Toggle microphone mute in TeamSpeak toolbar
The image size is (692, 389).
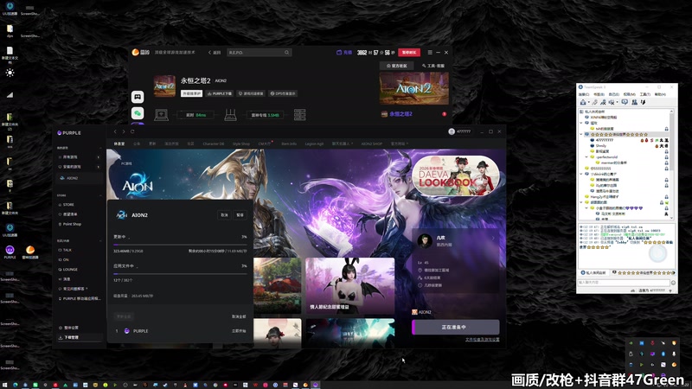point(603,102)
